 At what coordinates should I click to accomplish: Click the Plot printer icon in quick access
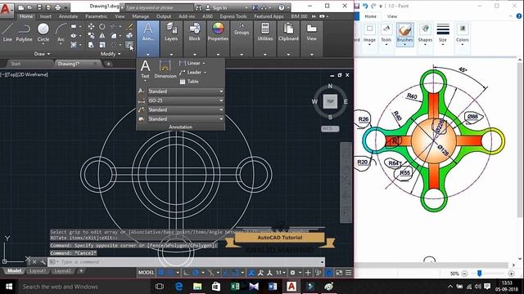click(x=58, y=7)
